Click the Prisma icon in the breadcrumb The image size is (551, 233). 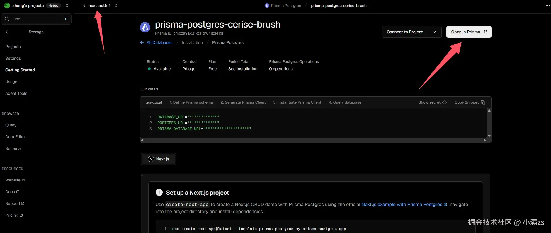pyautogui.click(x=267, y=6)
